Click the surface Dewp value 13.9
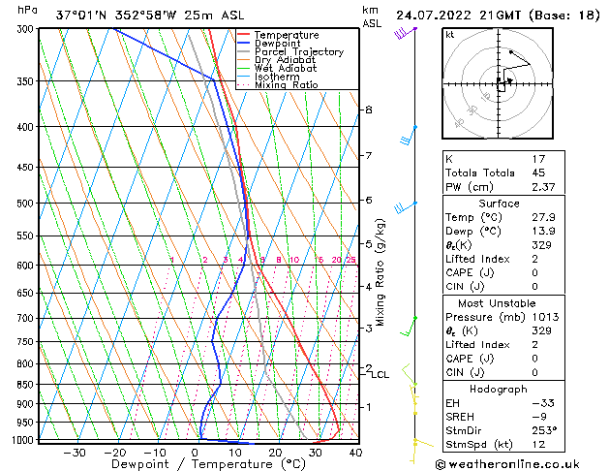 pos(544,231)
